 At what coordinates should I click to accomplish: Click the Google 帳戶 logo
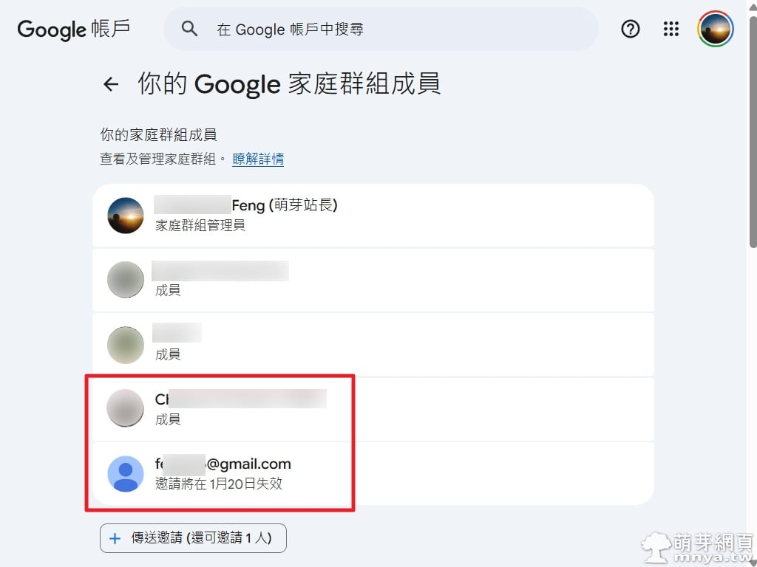click(x=73, y=29)
